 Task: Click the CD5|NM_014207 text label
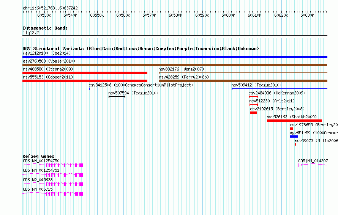tap(313, 161)
